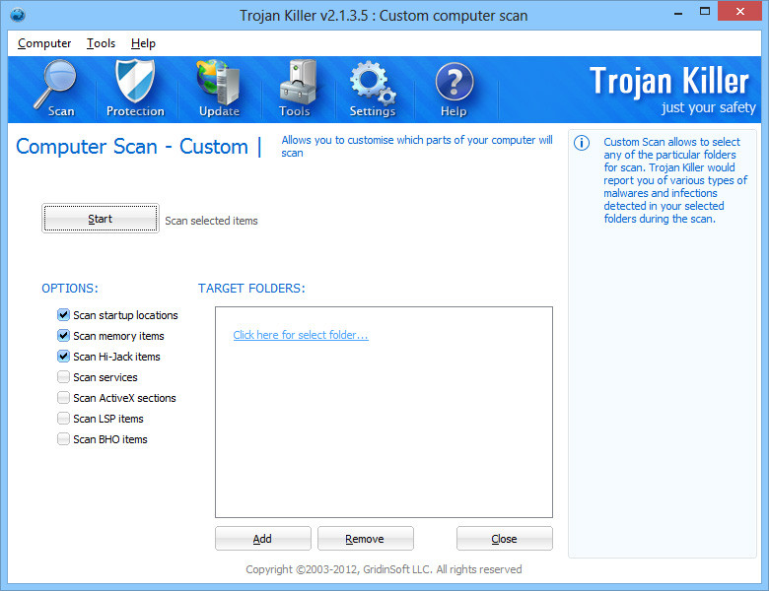Open the Scan magnifying glass tool
The width and height of the screenshot is (769, 591).
pyautogui.click(x=56, y=89)
